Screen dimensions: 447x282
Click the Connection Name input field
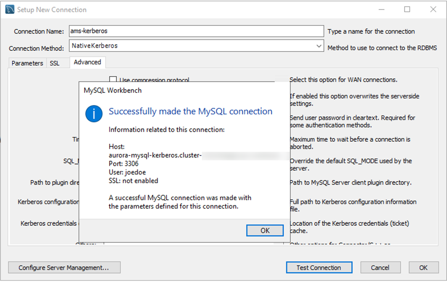pyautogui.click(x=196, y=31)
